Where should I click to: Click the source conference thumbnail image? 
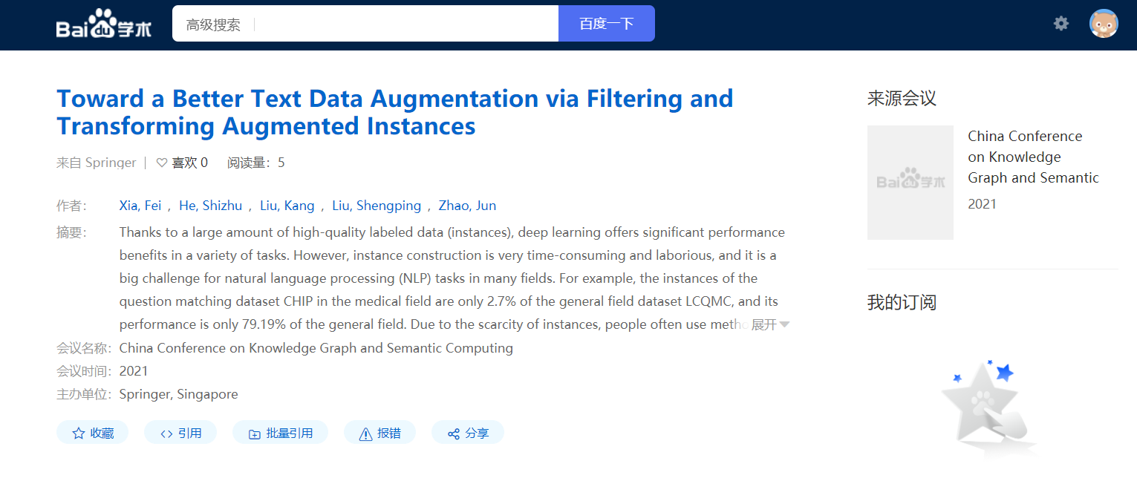tap(910, 183)
